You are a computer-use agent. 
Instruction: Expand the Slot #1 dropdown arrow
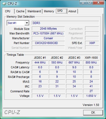tap(27, 23)
